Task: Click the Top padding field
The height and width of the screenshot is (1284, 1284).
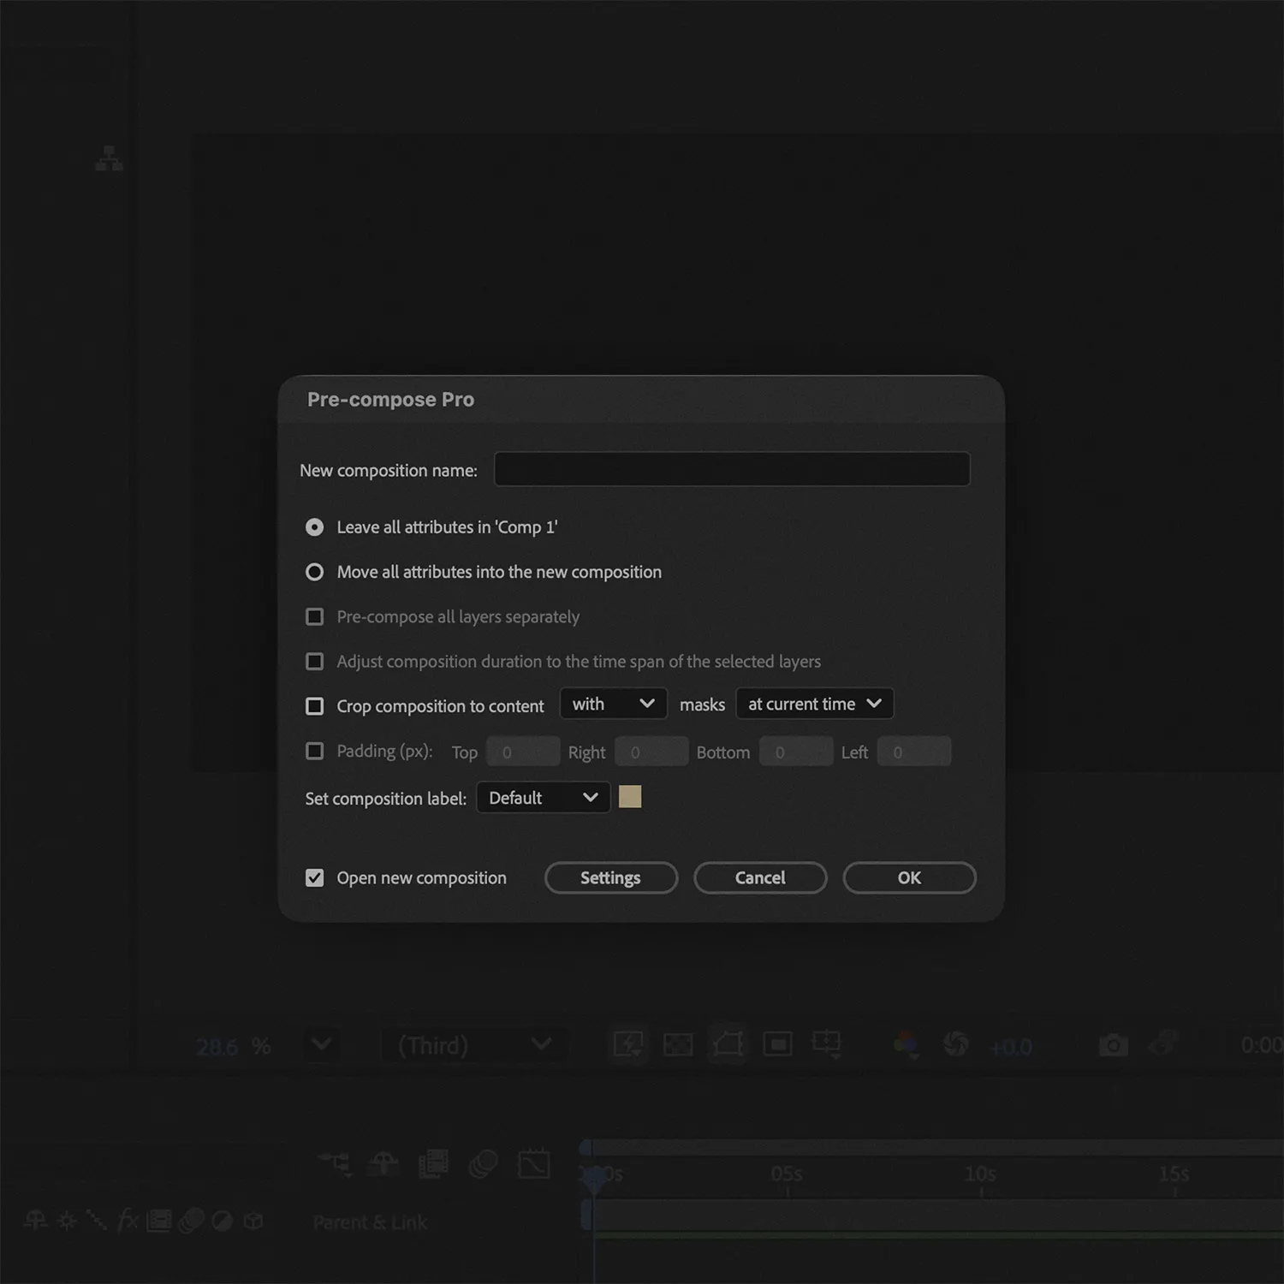Action: pos(523,752)
